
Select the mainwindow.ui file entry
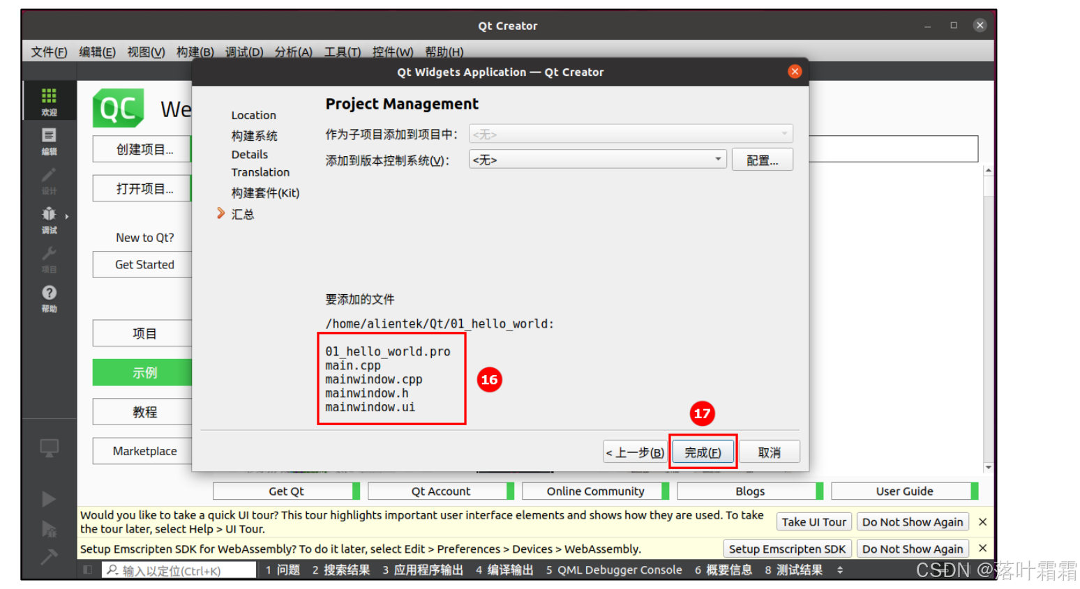[x=370, y=407]
